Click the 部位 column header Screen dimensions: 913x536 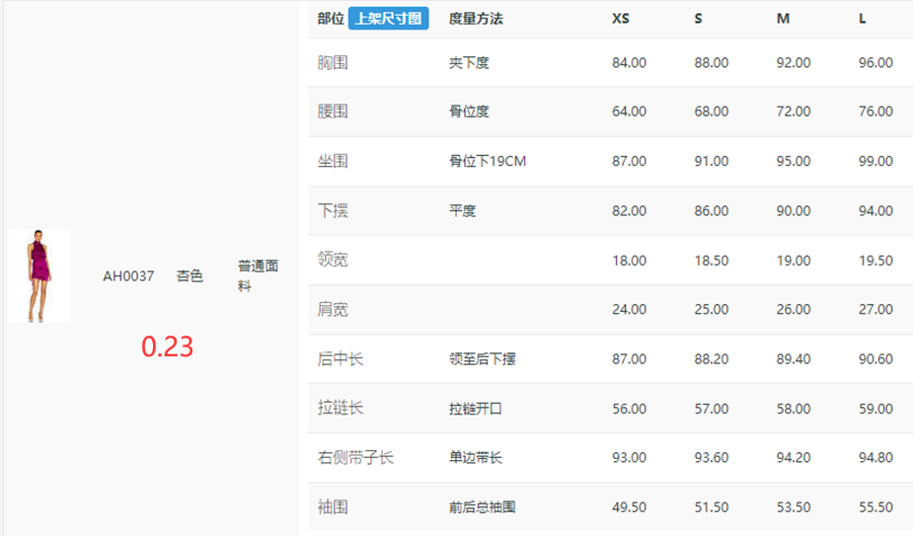(x=331, y=19)
